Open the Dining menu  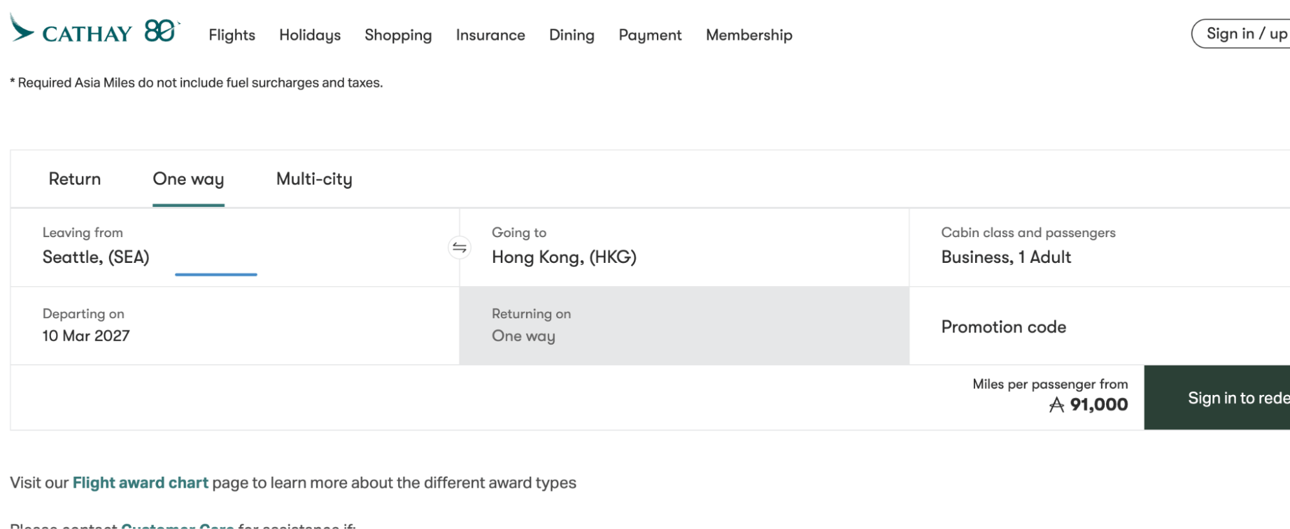click(x=572, y=35)
